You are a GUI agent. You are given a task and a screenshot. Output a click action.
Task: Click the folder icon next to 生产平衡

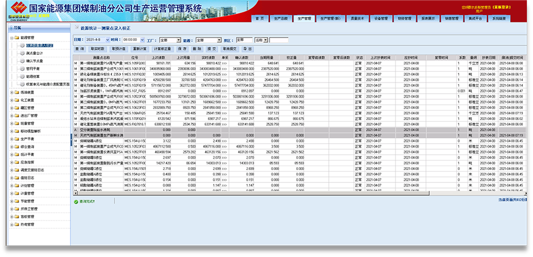(17, 139)
